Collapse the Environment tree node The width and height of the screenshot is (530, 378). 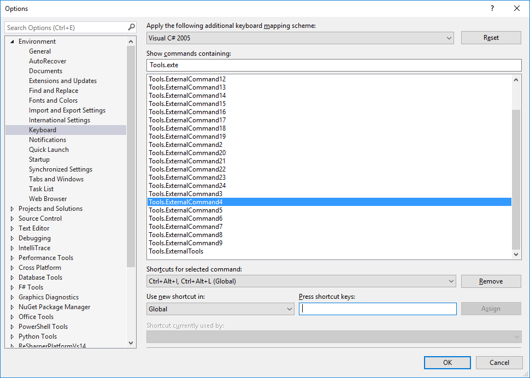click(x=12, y=41)
